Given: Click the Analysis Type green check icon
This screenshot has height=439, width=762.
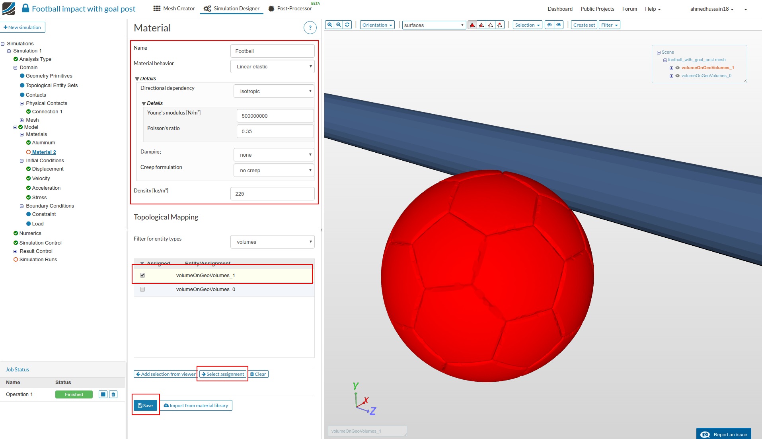Looking at the screenshot, I should click(x=16, y=59).
